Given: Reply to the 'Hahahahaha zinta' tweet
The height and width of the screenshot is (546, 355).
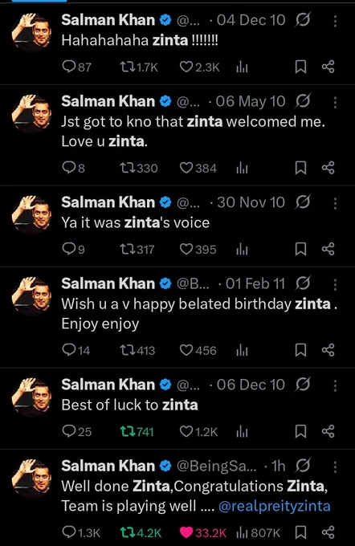Looking at the screenshot, I should [76, 67].
